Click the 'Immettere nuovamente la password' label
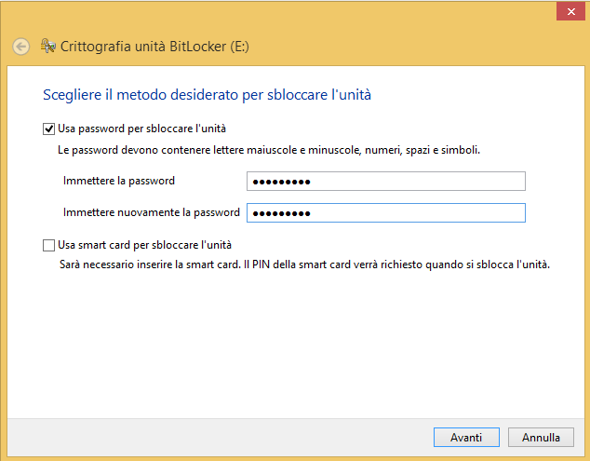The image size is (590, 461). (152, 212)
